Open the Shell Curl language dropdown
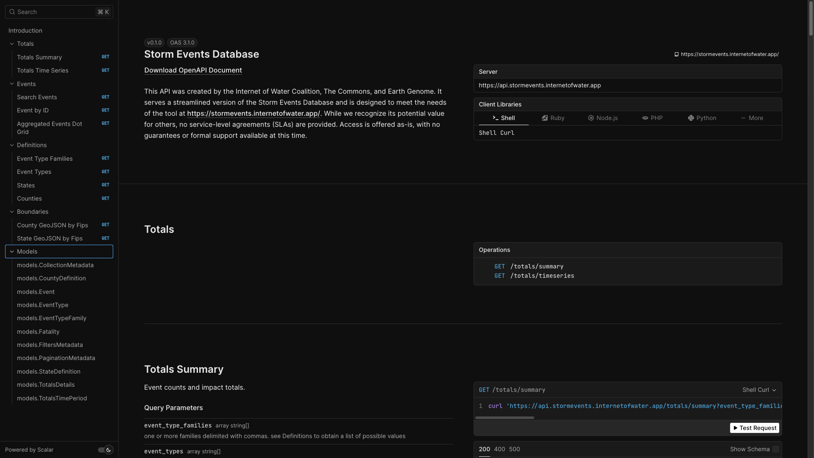The width and height of the screenshot is (814, 458). (759, 390)
